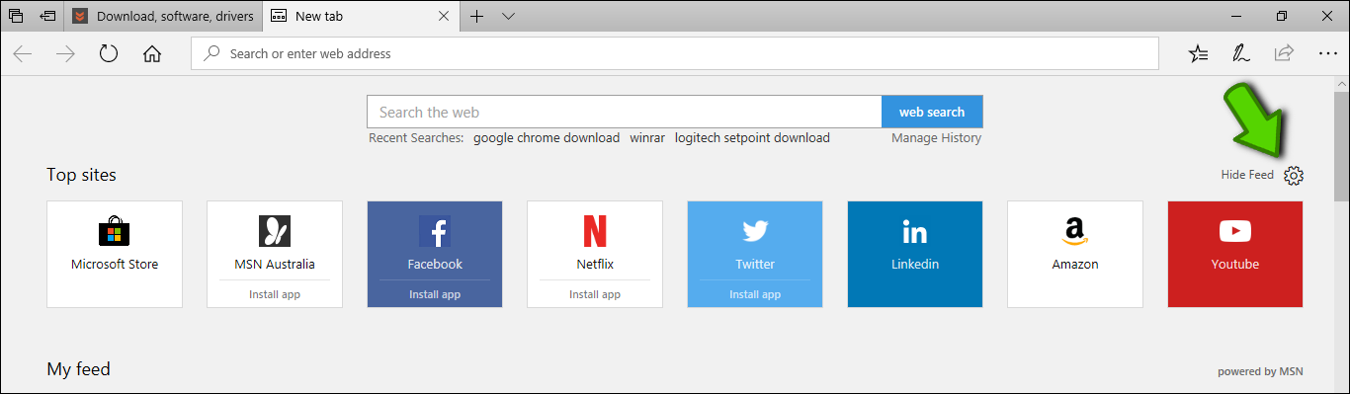Click the Search the web field
This screenshot has height=394, width=1350.
(624, 112)
